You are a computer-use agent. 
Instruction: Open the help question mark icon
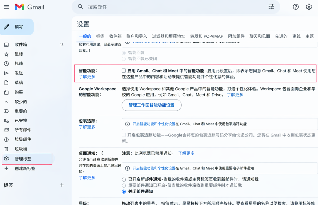(296, 7)
